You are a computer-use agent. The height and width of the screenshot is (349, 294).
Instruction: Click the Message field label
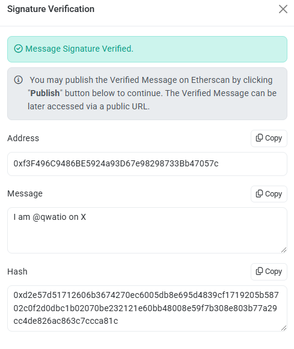[25, 193]
